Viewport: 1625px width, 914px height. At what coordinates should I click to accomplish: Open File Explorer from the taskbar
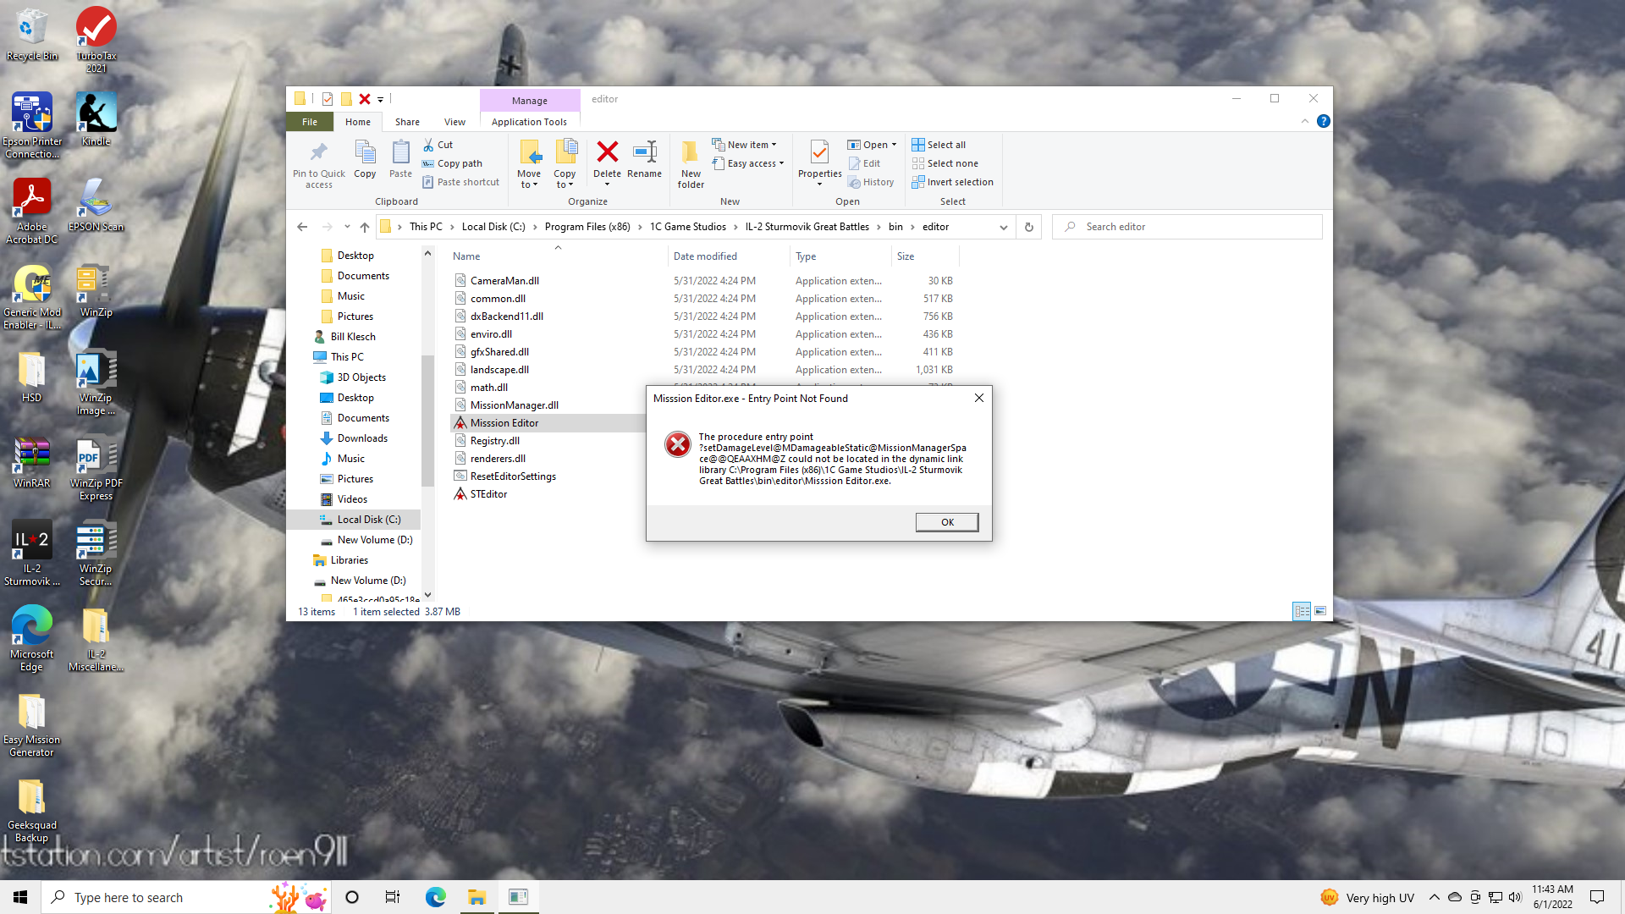coord(476,897)
